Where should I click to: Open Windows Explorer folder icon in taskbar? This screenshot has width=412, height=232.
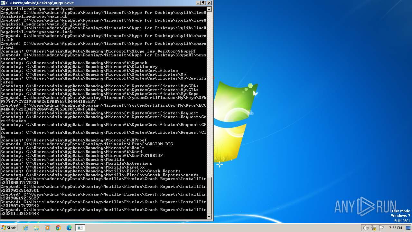pyautogui.click(x=36, y=228)
